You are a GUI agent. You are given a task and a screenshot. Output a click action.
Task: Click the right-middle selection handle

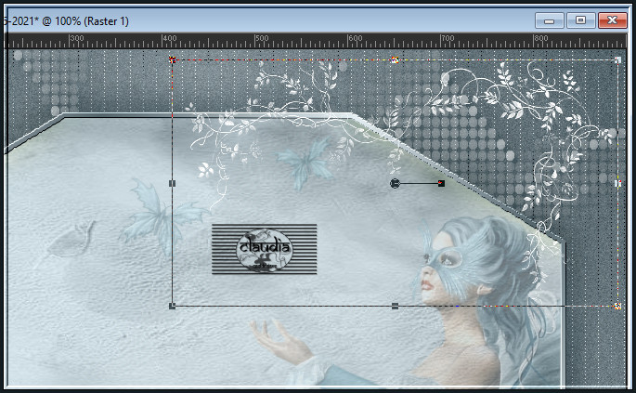(x=617, y=184)
